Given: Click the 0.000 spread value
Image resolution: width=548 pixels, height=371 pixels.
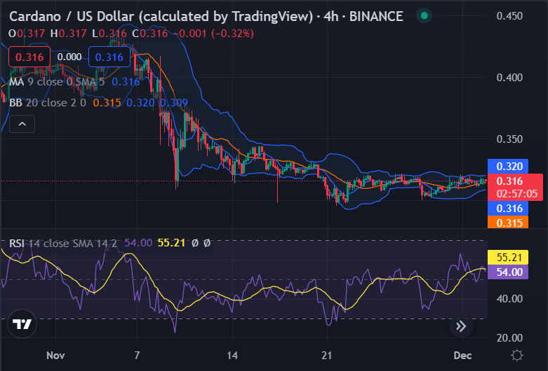Looking at the screenshot, I should coord(69,57).
